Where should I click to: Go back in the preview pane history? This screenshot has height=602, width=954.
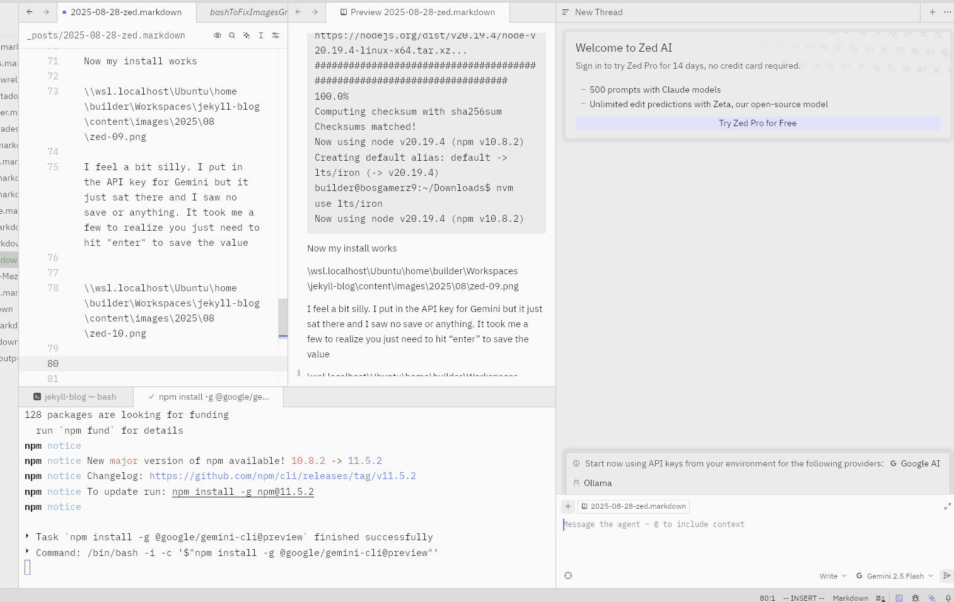tap(298, 12)
